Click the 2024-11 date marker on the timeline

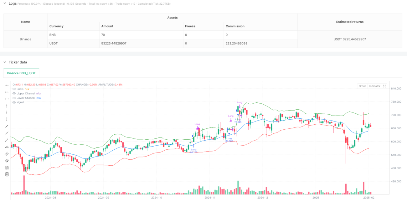pos(209,198)
